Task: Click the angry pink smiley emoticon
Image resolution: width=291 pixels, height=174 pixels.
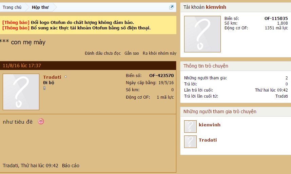Action: point(41,122)
